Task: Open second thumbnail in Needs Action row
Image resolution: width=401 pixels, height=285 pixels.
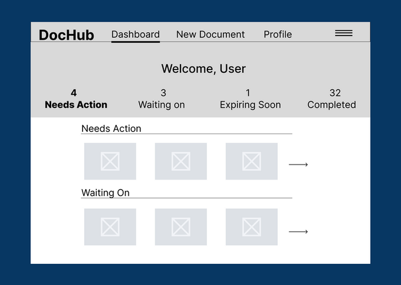Action: coord(181,161)
